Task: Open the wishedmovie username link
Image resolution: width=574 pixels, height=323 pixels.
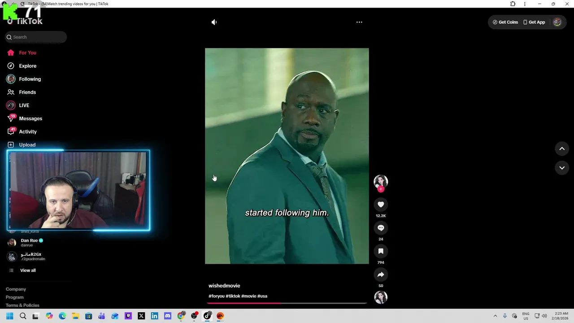Action: click(224, 286)
